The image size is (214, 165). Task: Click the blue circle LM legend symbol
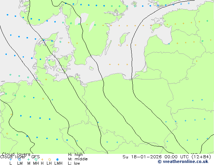tap(20, 159)
